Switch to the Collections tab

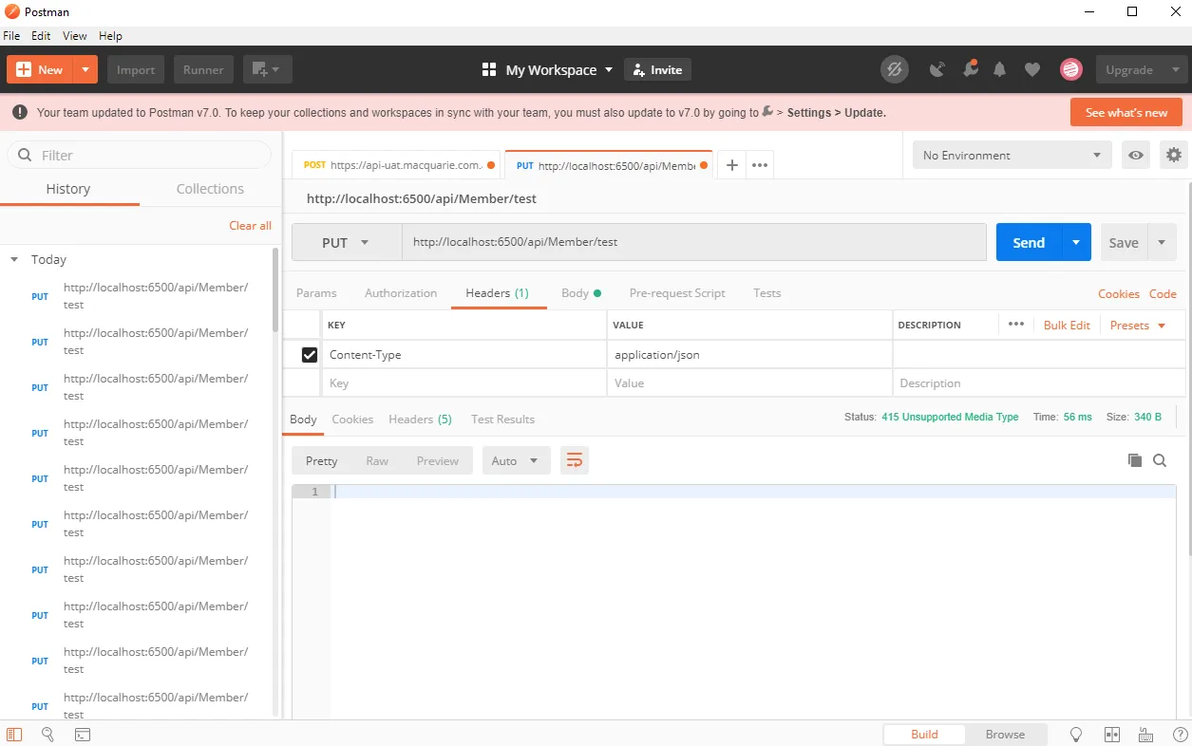click(x=210, y=189)
